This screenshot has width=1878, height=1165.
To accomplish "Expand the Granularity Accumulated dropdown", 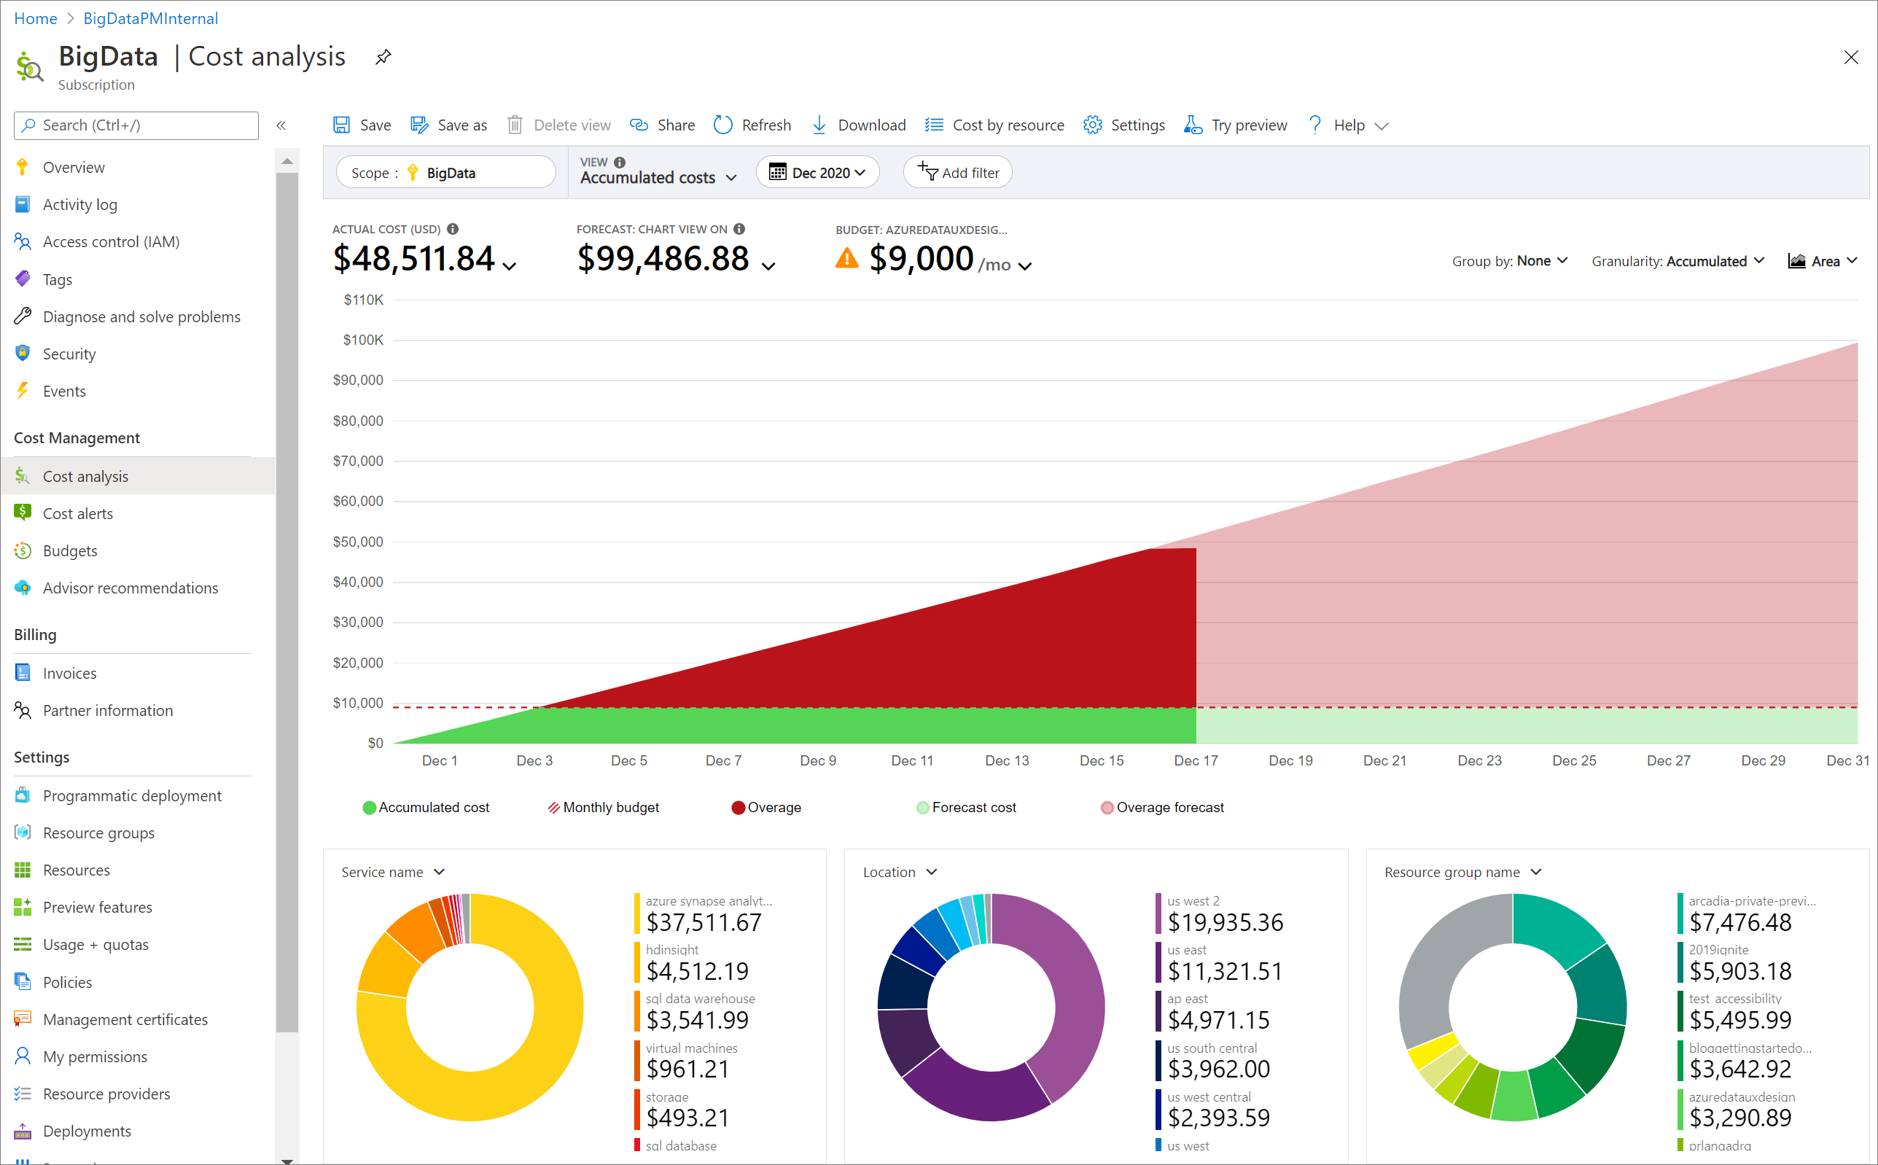I will click(1681, 260).
